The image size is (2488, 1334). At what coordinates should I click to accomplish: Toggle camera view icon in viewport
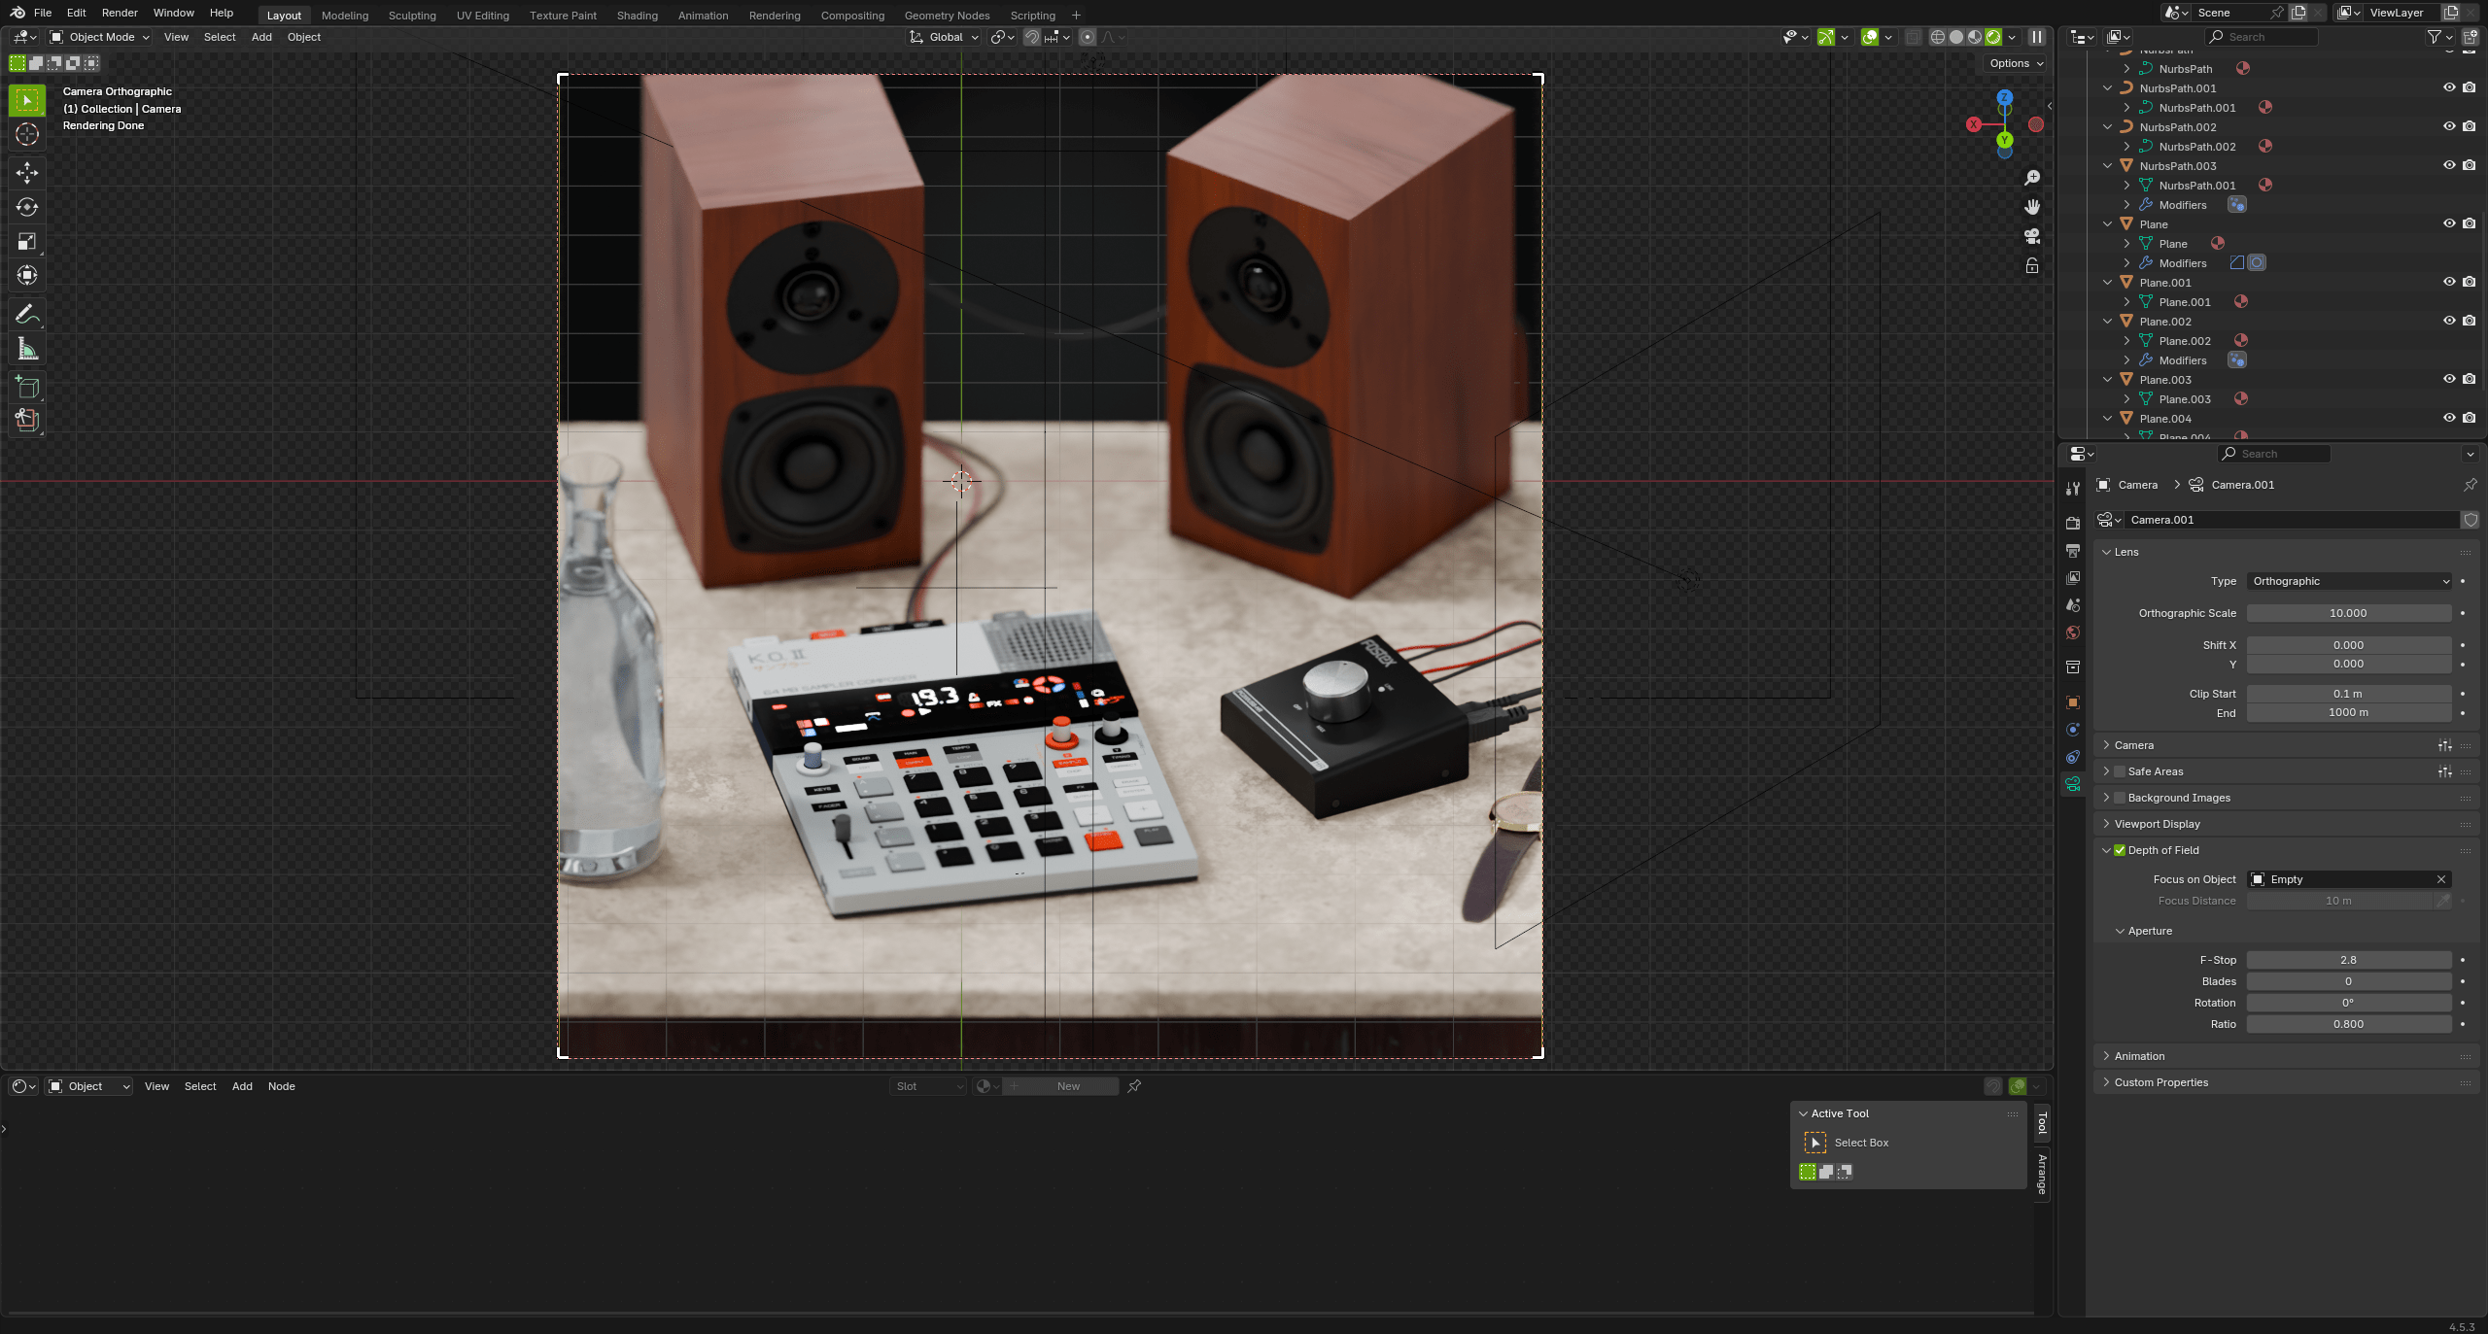click(x=2031, y=236)
